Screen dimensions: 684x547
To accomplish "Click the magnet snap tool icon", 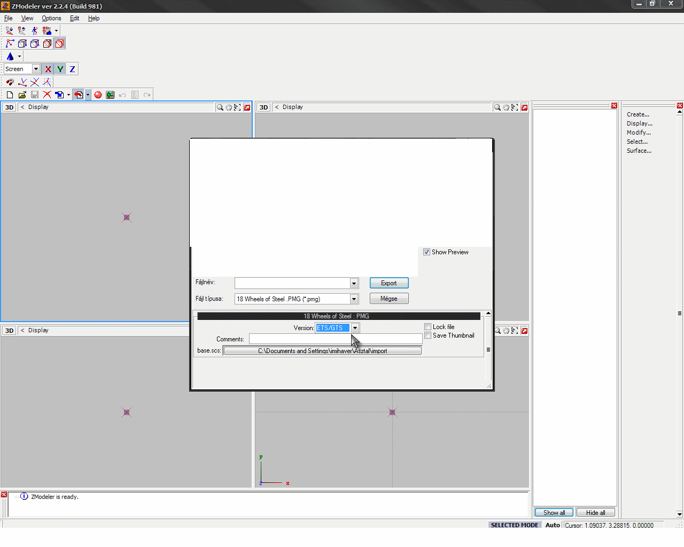I will [10, 82].
